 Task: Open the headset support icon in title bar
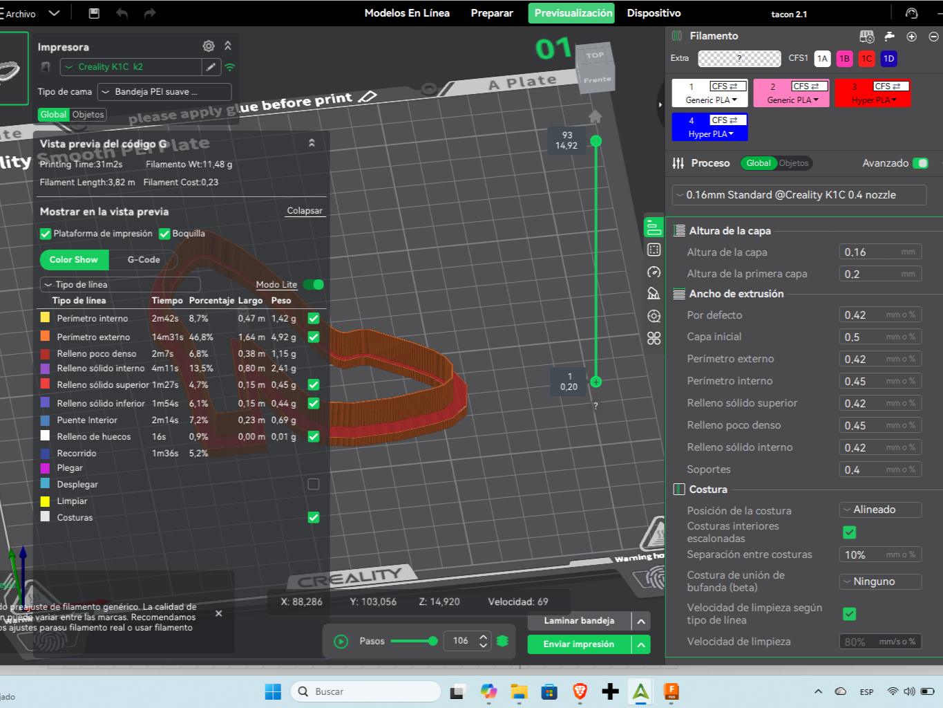911,13
